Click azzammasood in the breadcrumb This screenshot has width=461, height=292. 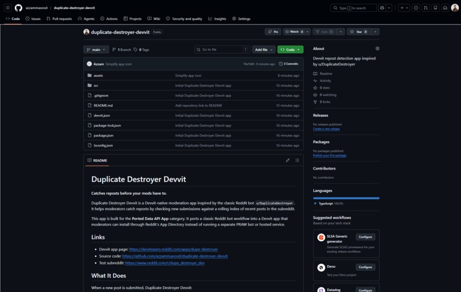tap(37, 8)
